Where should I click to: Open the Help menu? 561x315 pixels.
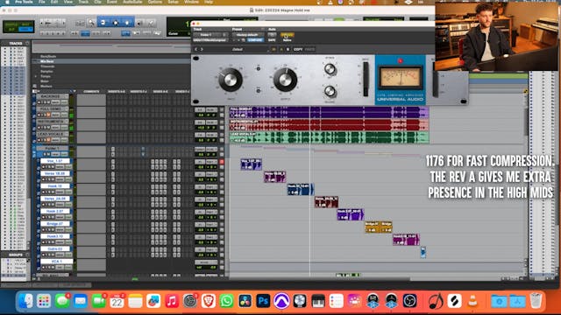(209, 2)
